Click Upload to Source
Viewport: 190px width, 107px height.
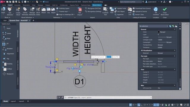coord(140,11)
